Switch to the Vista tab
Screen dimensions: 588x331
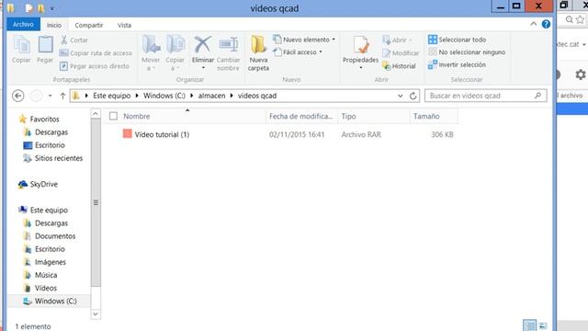click(x=124, y=25)
